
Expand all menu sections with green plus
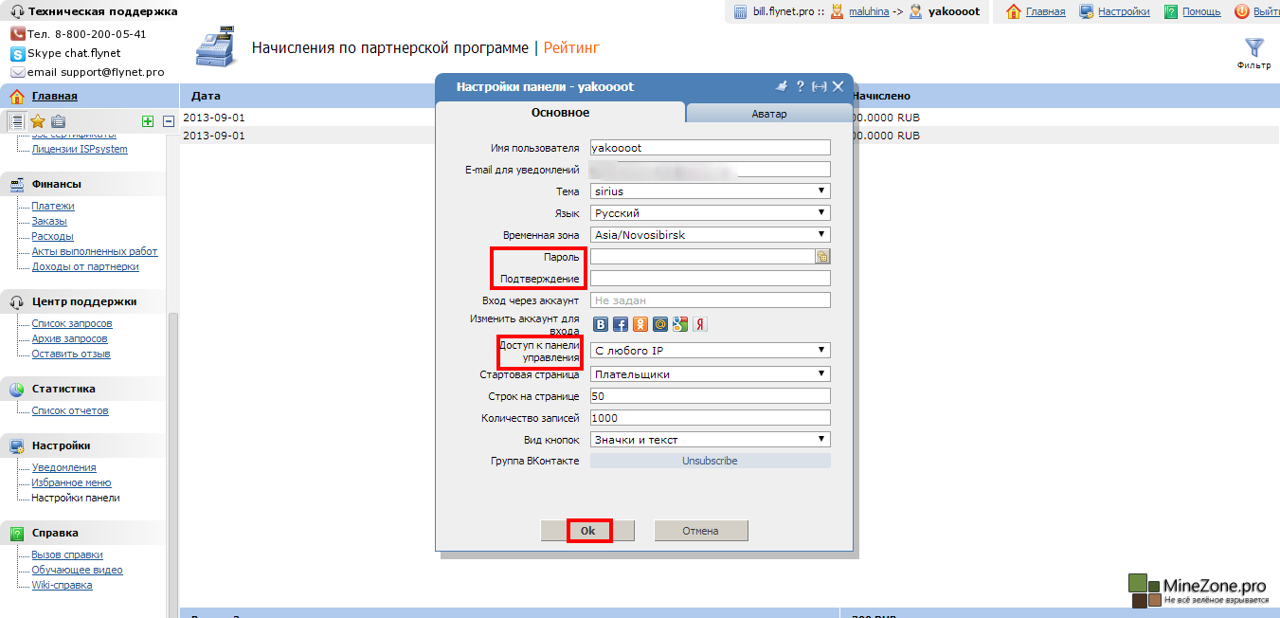147,121
